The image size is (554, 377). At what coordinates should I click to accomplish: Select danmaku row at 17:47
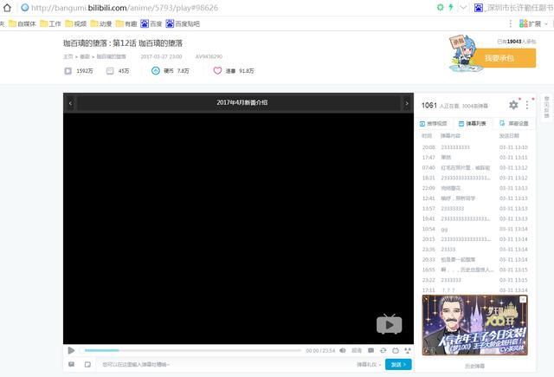(475, 158)
